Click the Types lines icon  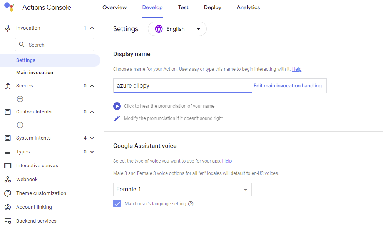tap(8, 152)
